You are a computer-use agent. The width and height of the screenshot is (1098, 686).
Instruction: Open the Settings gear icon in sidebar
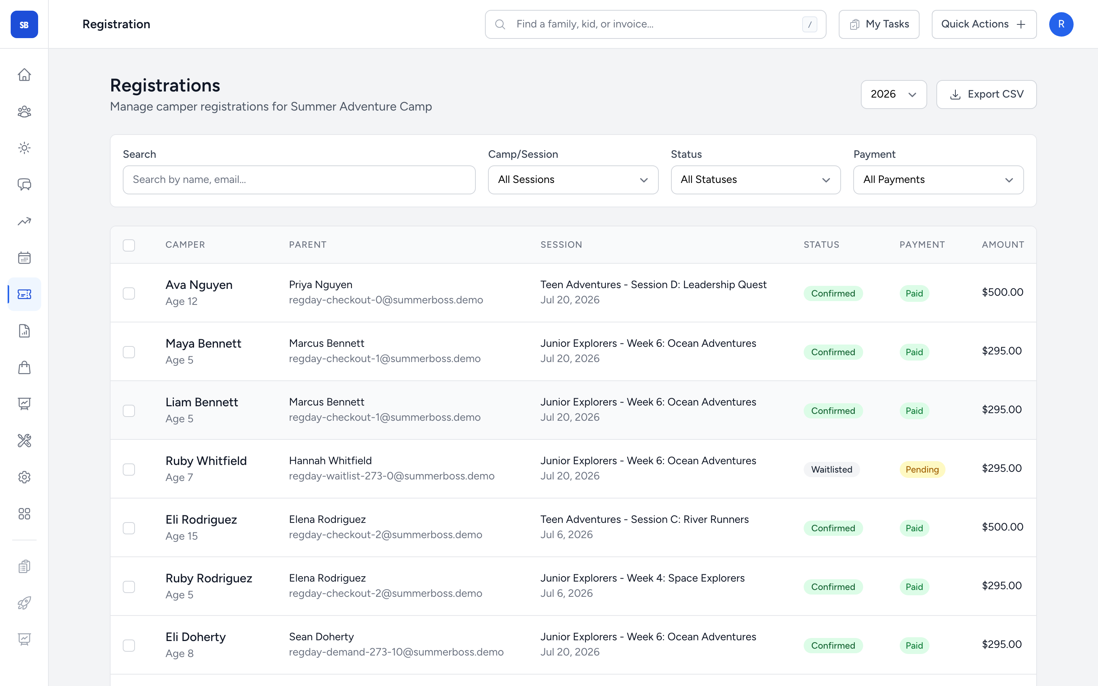coord(24,477)
